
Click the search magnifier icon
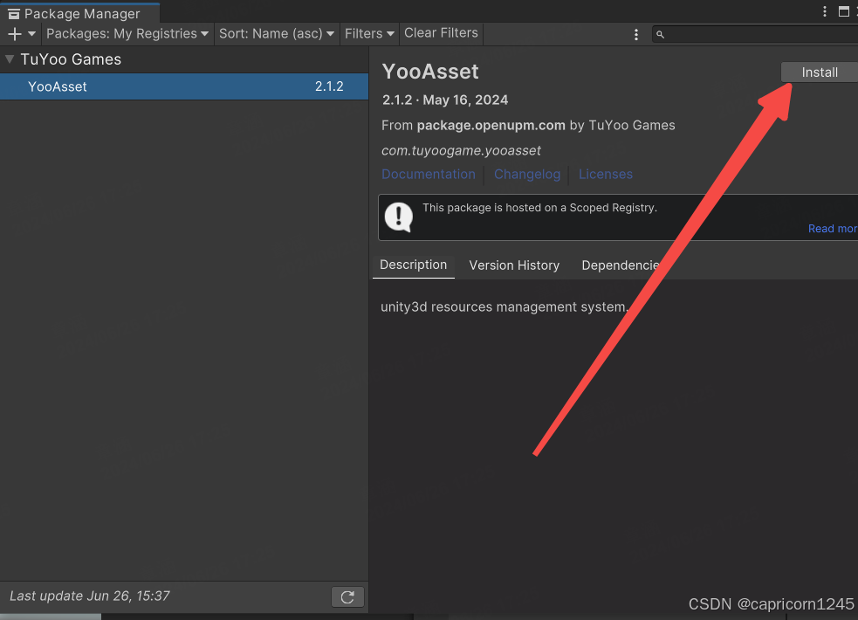[x=661, y=34]
